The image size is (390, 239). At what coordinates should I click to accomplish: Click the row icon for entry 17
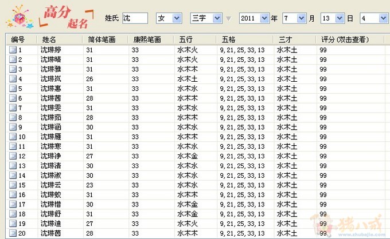13,204
